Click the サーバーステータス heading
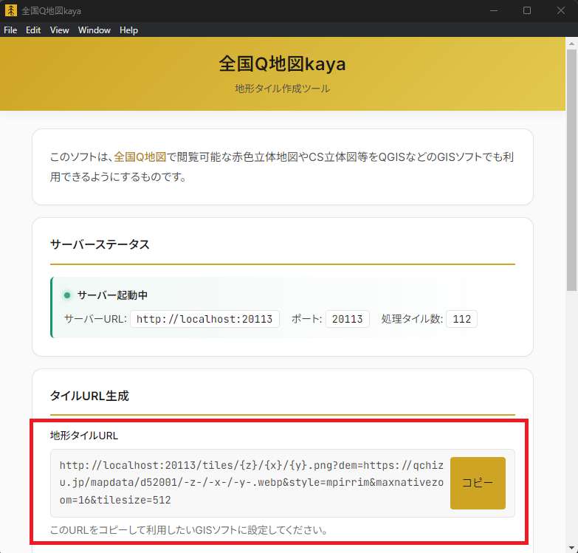Viewport: 578px width, 553px height. click(100, 244)
